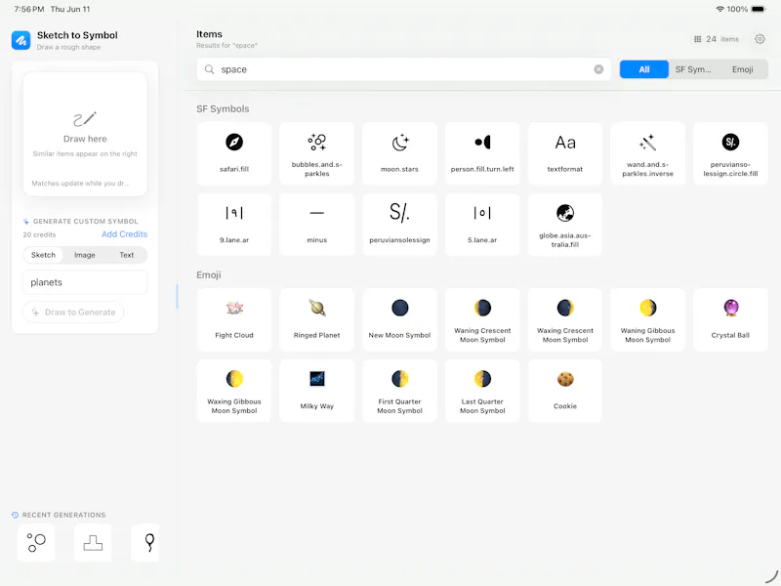Filter results to Emoji only
Screen dimensions: 781x586
tap(742, 69)
